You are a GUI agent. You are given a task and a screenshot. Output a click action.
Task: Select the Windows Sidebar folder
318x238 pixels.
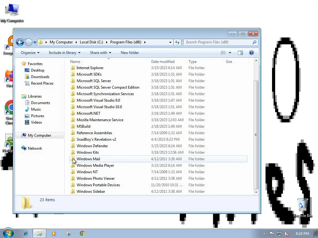point(91,192)
